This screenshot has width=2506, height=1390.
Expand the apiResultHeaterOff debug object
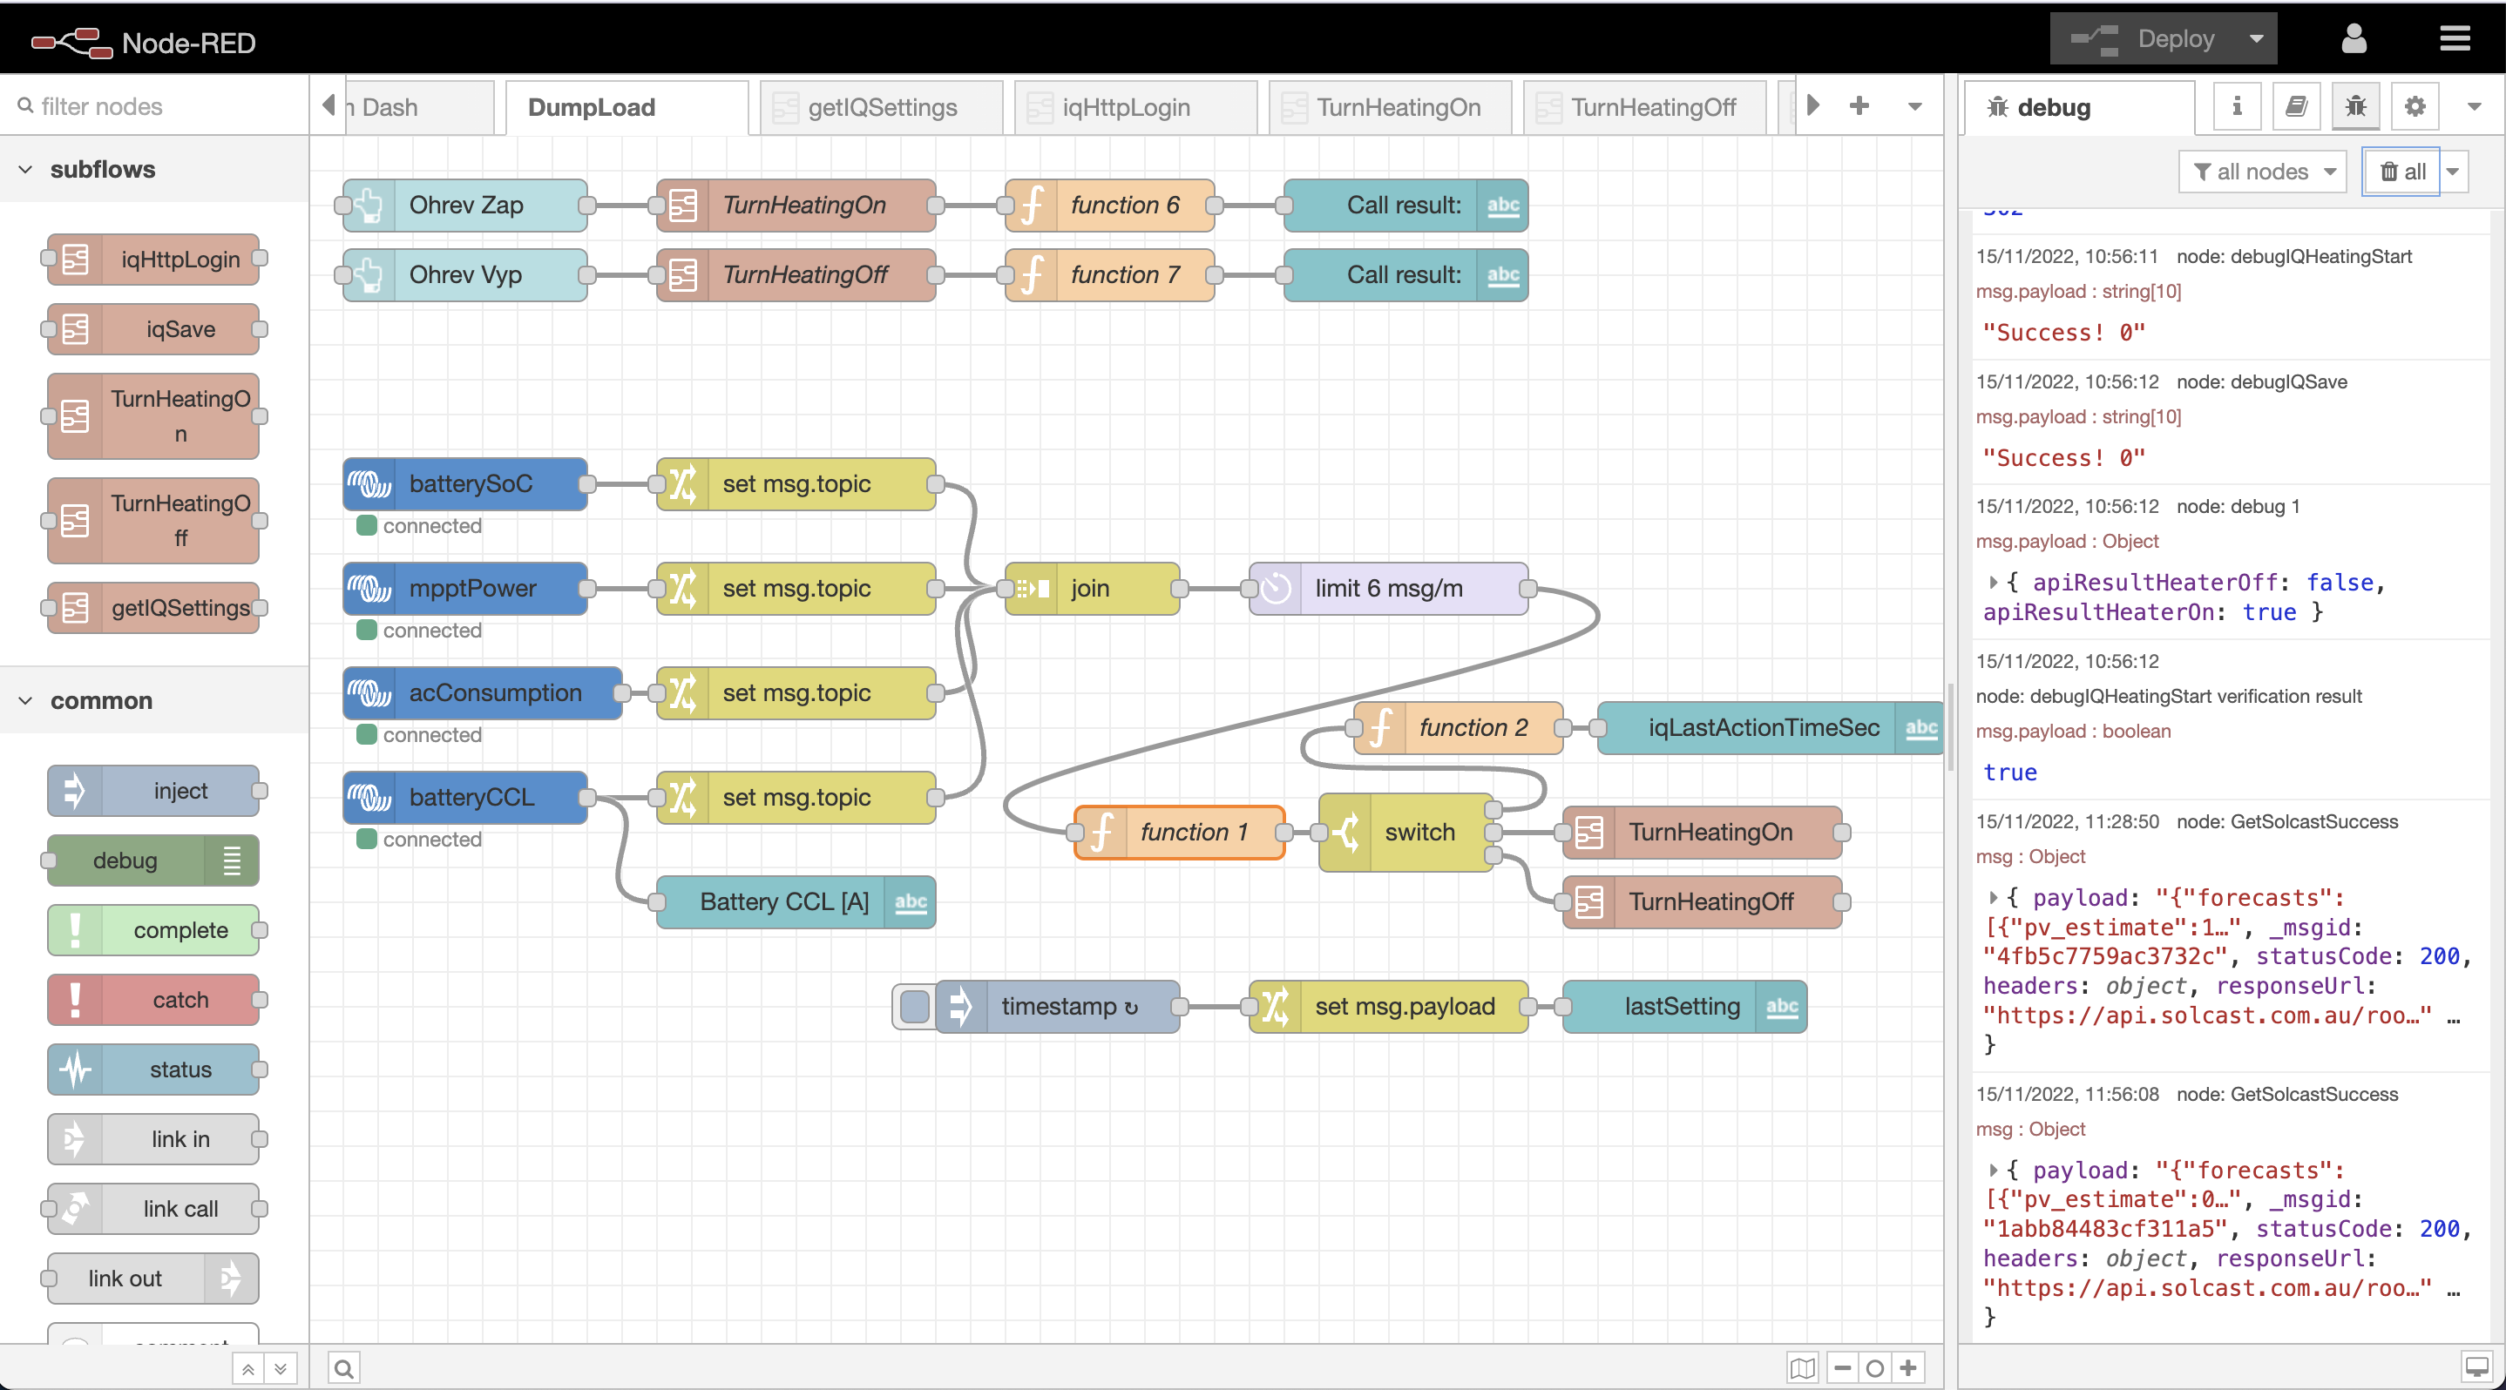(1994, 583)
